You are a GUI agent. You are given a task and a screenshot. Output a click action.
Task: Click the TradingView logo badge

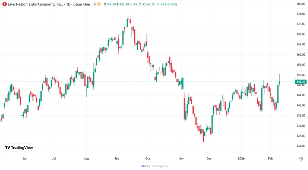click(x=19, y=148)
